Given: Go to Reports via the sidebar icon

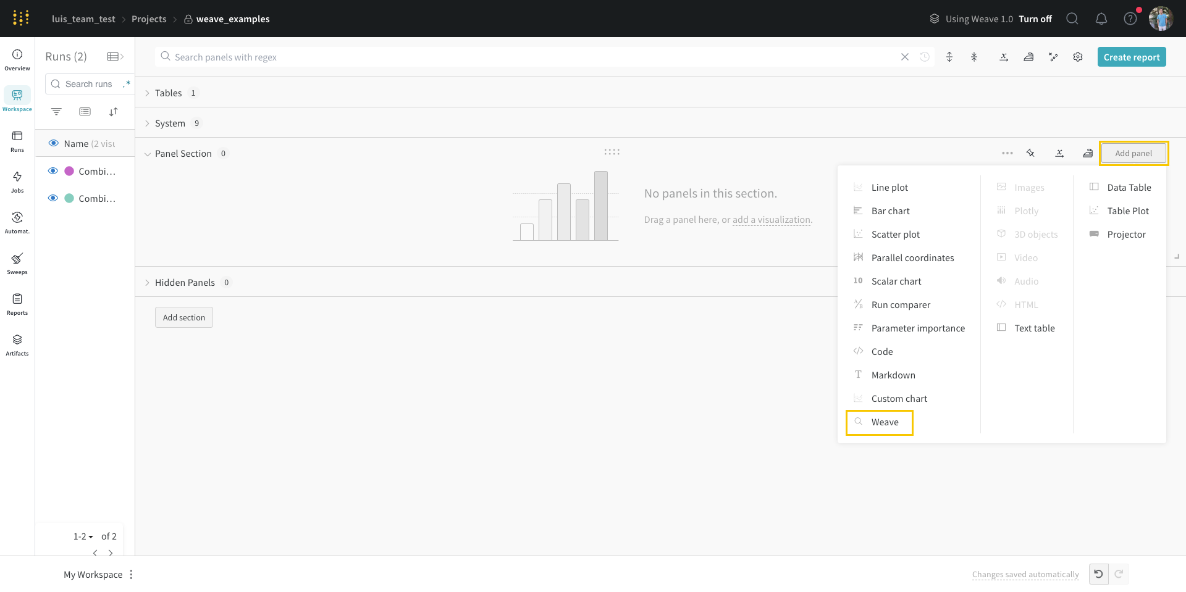Looking at the screenshot, I should (17, 303).
